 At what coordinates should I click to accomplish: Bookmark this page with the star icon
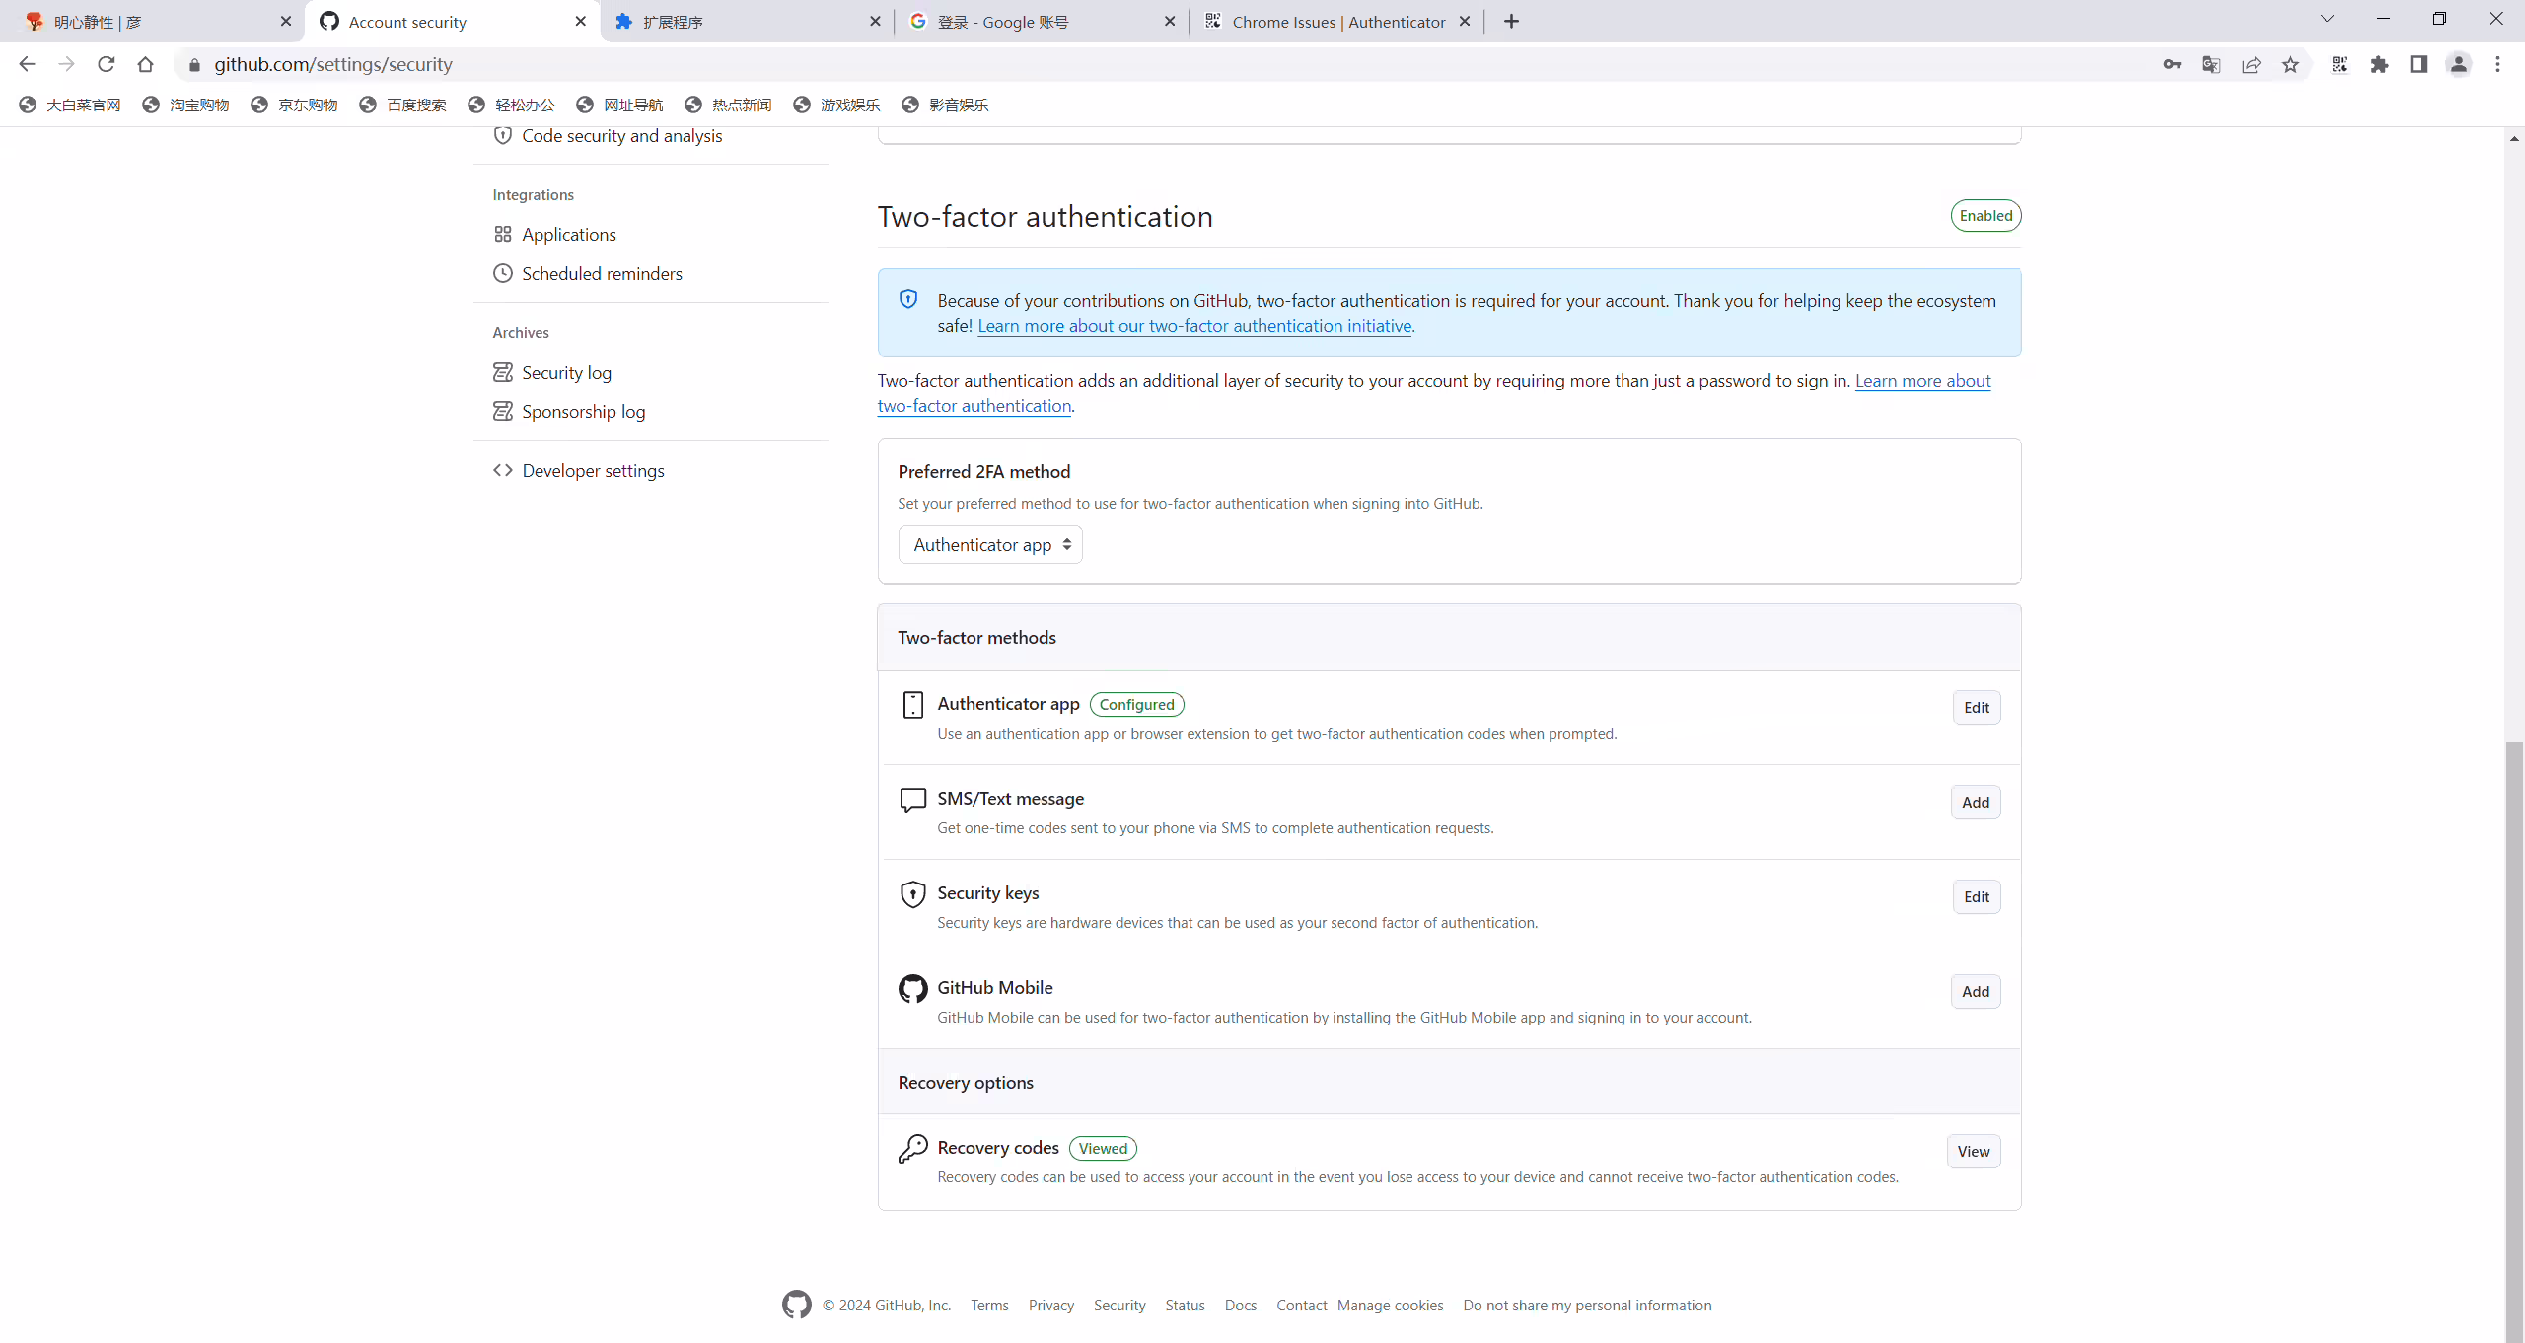click(x=2290, y=64)
